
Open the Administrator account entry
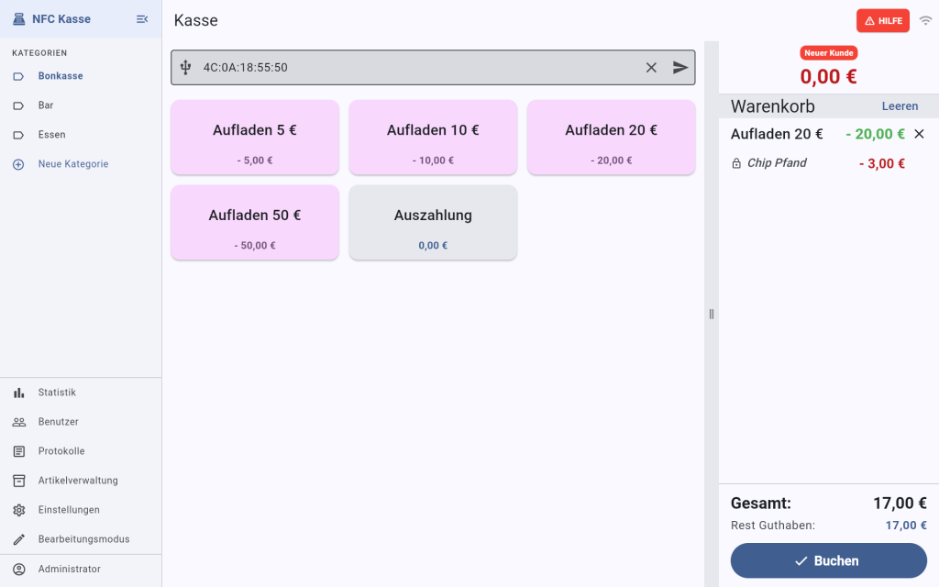(81, 569)
